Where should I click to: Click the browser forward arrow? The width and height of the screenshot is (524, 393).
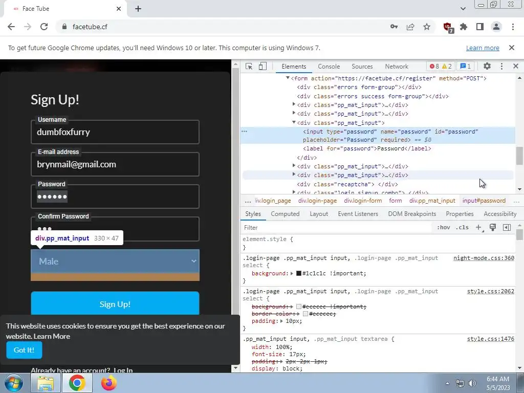coord(28,27)
